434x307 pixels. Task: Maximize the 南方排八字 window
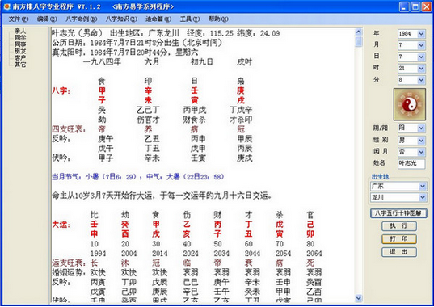(415, 6)
